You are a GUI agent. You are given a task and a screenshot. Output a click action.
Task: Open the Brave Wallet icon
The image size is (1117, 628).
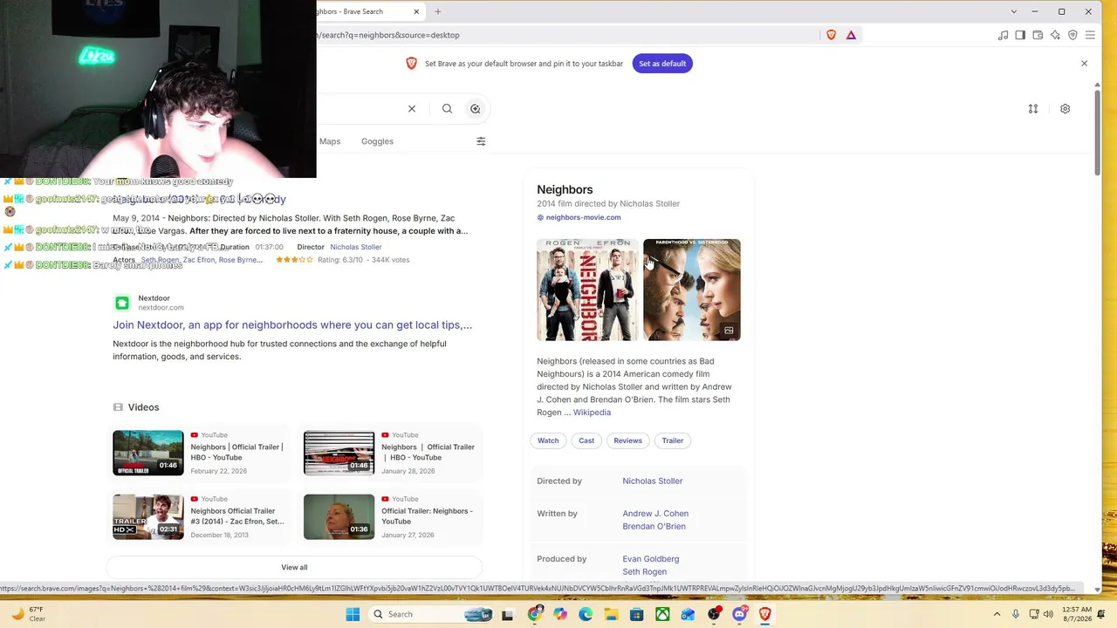[x=1038, y=35]
